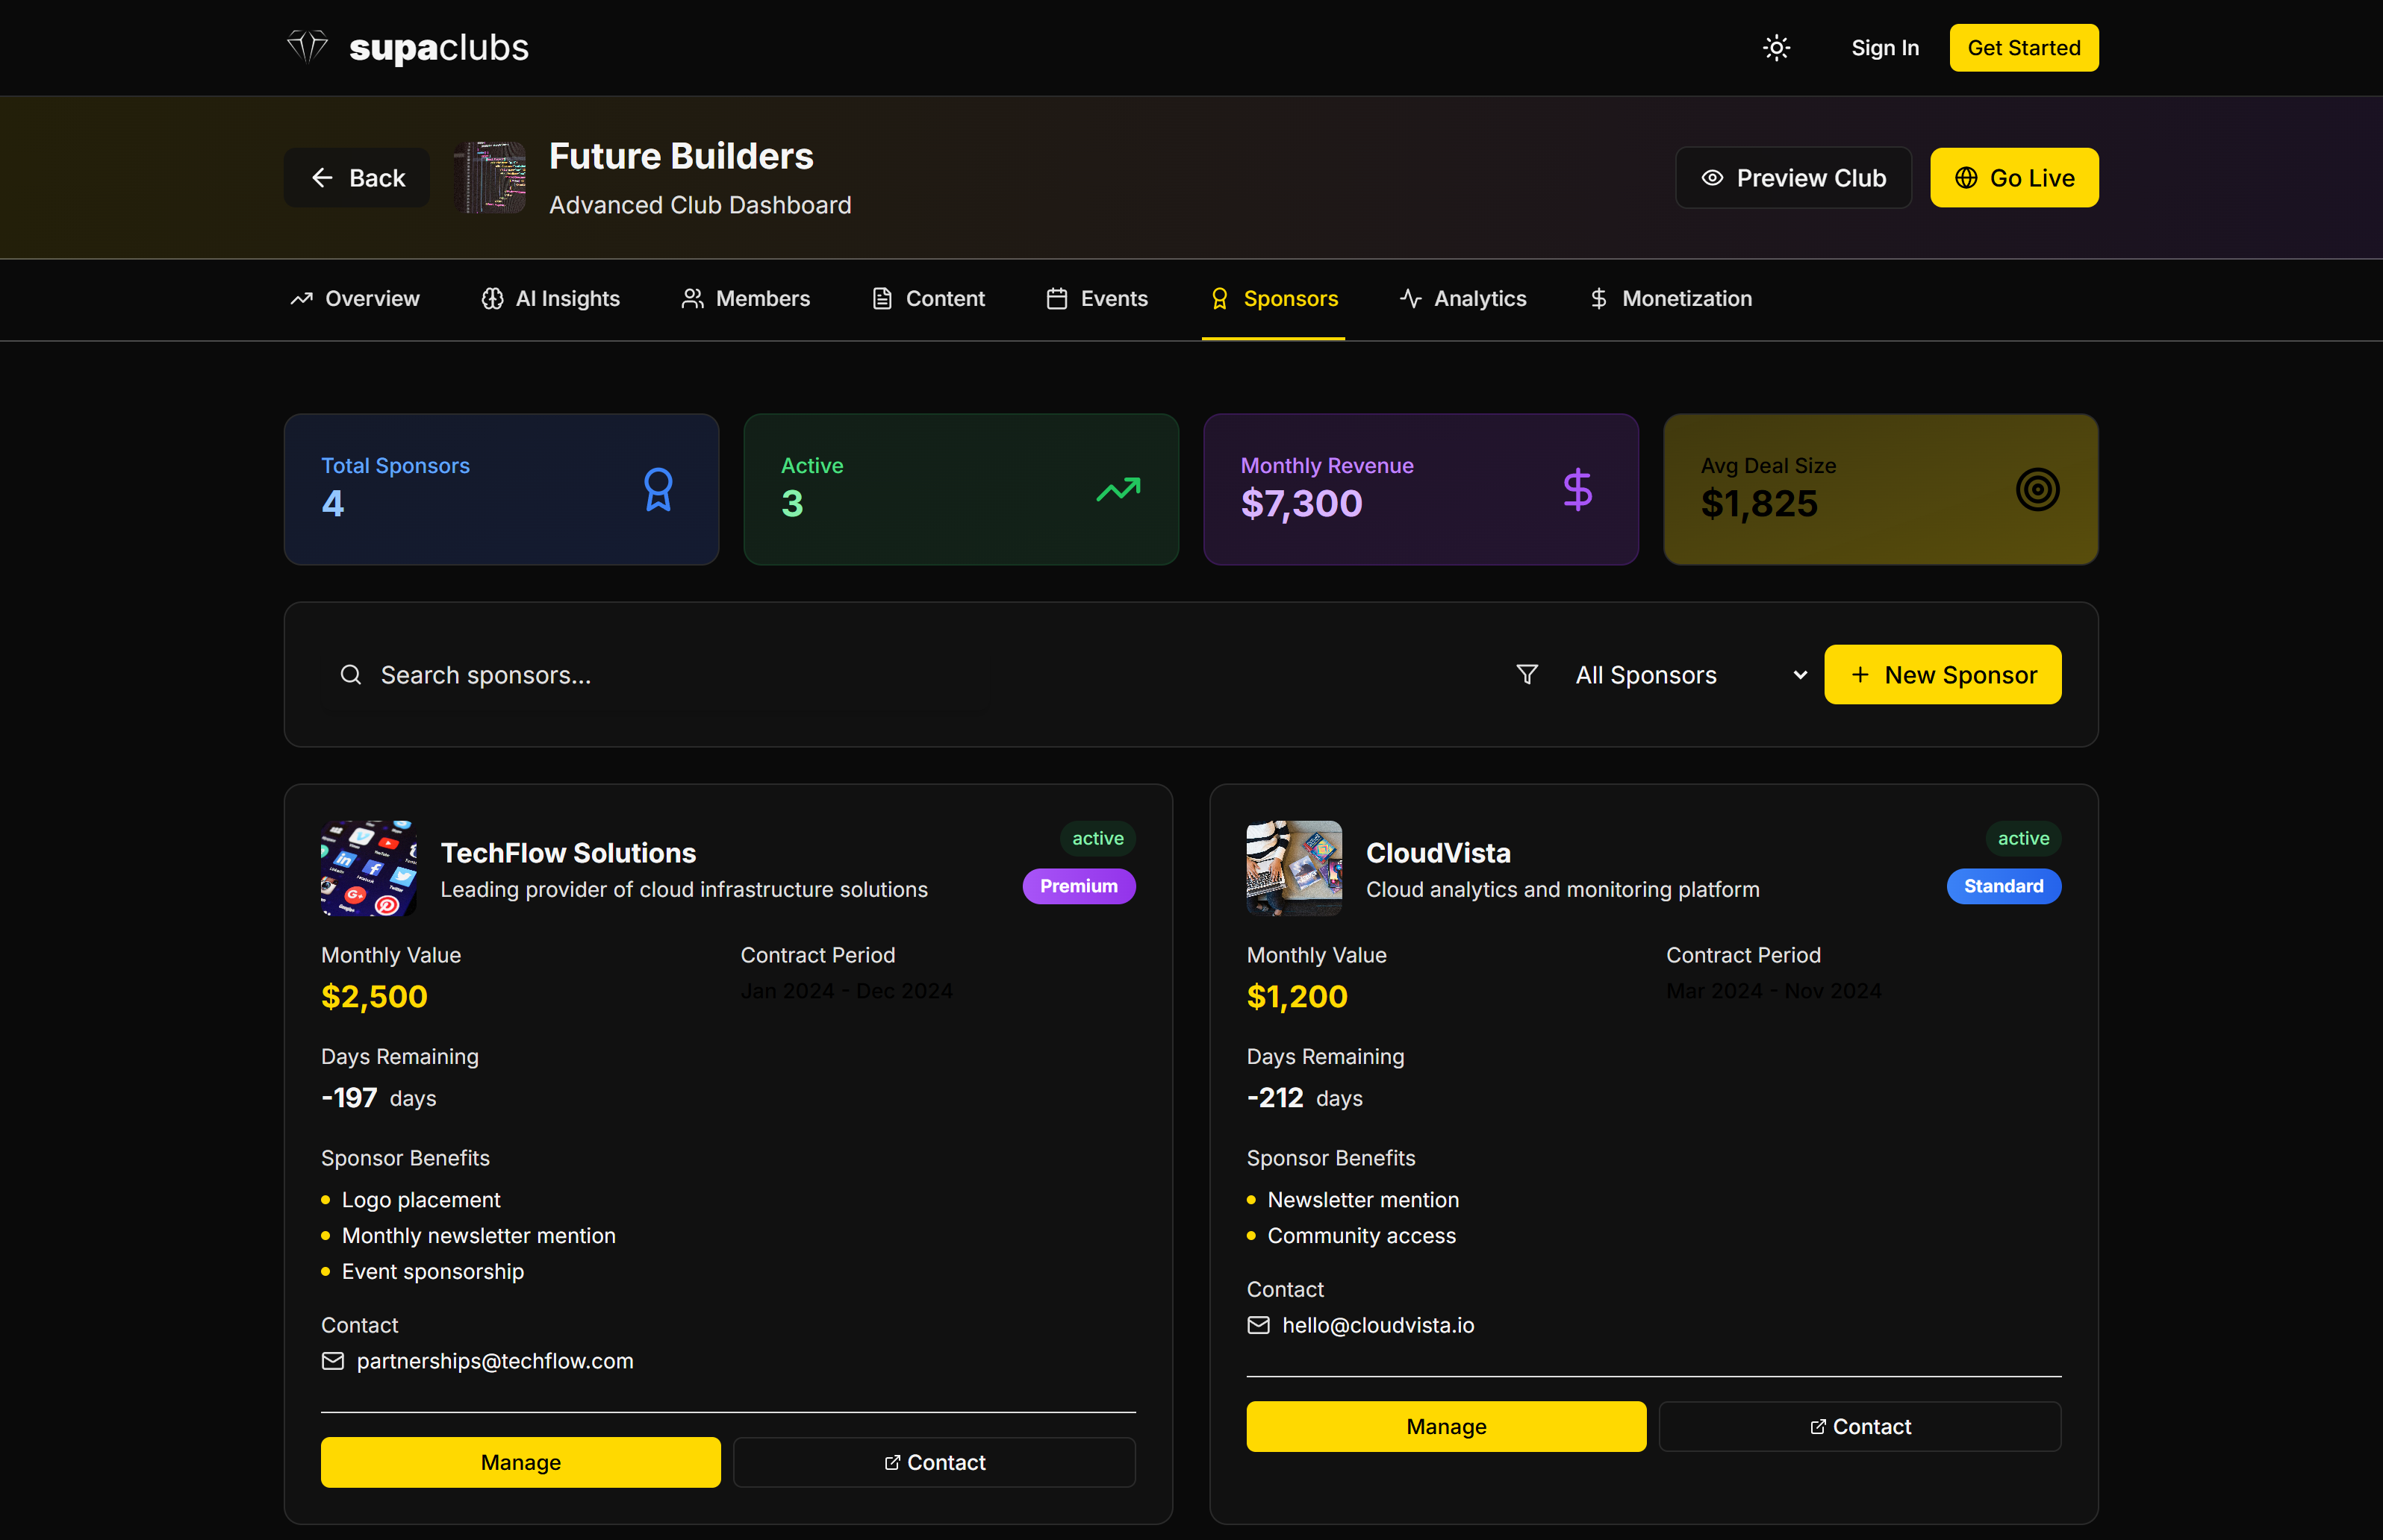
Task: Click the supaclubs diamond logo icon
Action: point(307,46)
